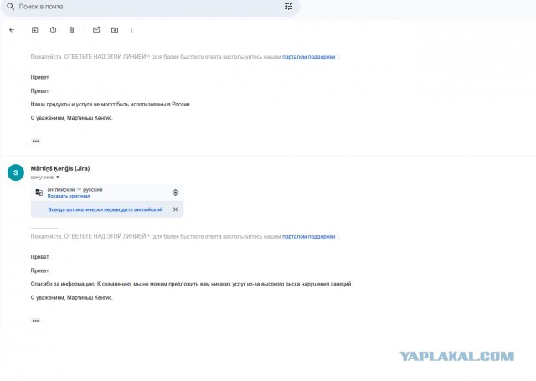Expand recipient details next to 'кому: мне'
The width and height of the screenshot is (536, 381).
pyautogui.click(x=58, y=177)
